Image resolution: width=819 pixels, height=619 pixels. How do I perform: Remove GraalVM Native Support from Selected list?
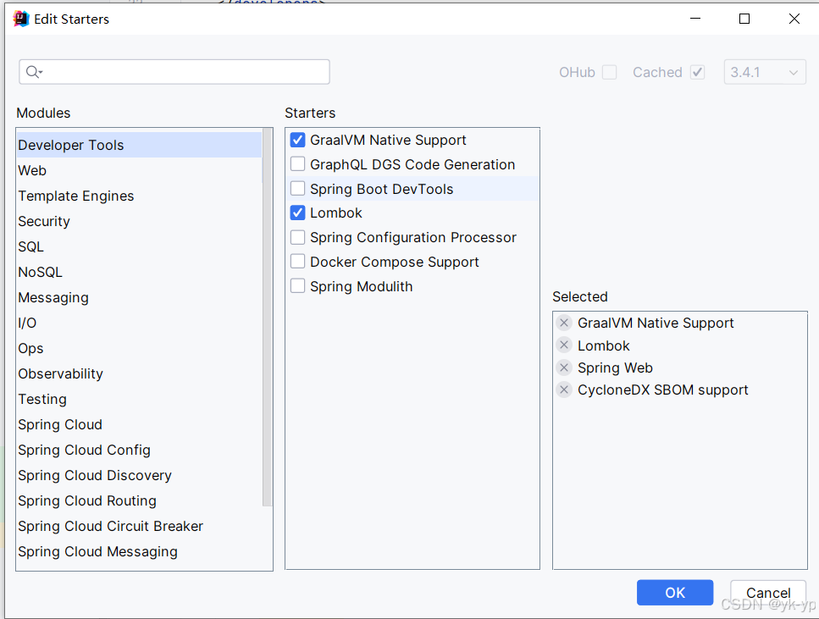tap(563, 323)
